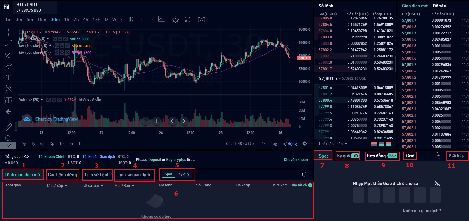Show trading password with crossed eye icon
The width and height of the screenshot is (469, 221).
(x=437, y=184)
